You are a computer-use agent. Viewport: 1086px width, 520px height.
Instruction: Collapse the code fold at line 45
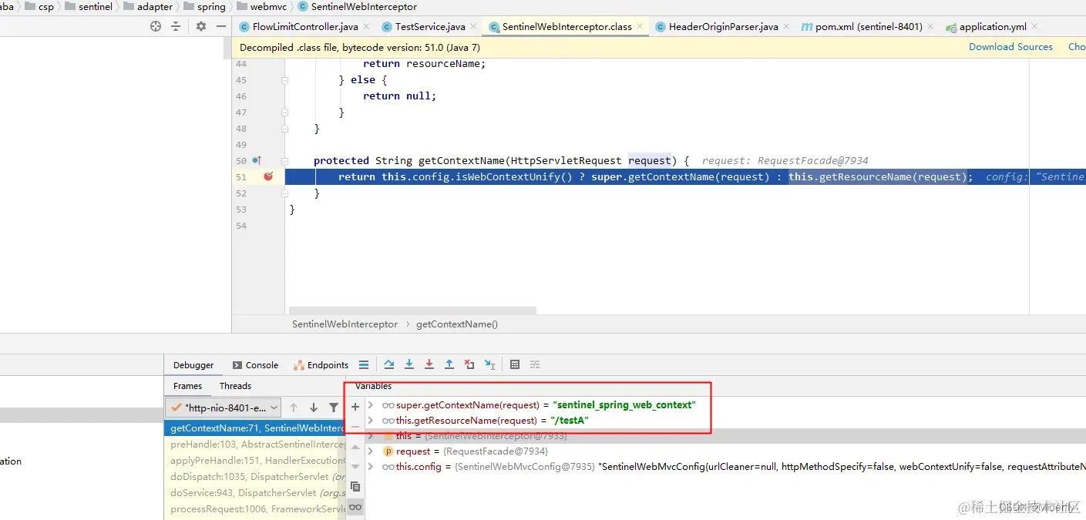pos(285,80)
